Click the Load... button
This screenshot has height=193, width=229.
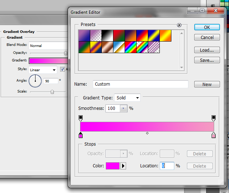[x=207, y=50]
